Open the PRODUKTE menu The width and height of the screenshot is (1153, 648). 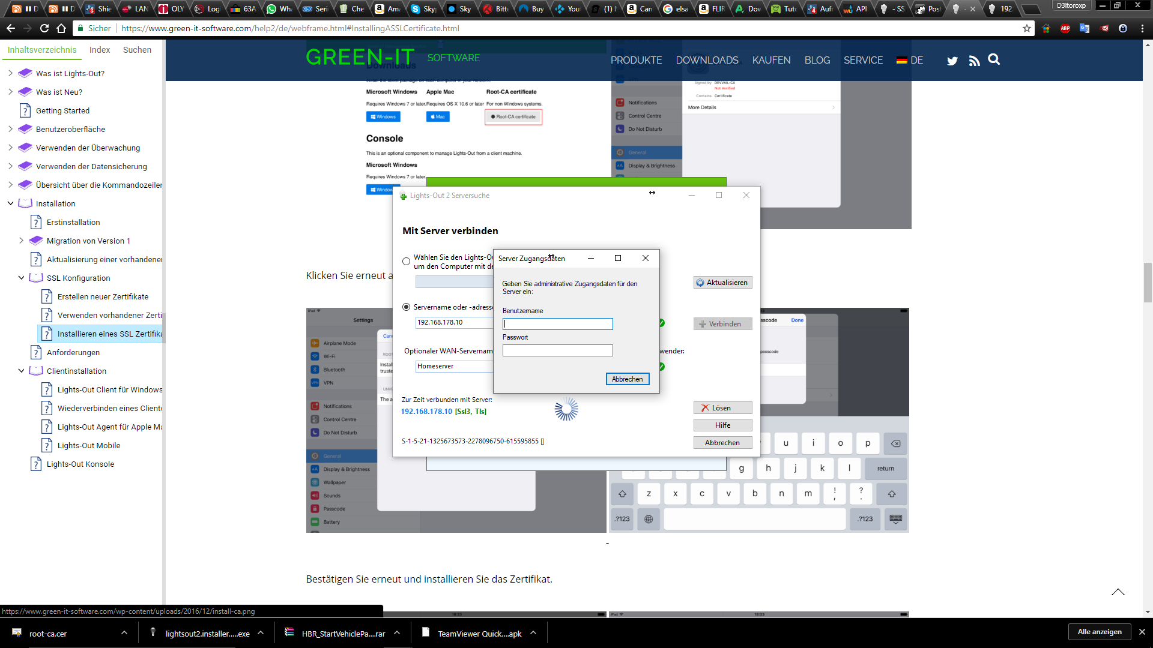(x=636, y=60)
